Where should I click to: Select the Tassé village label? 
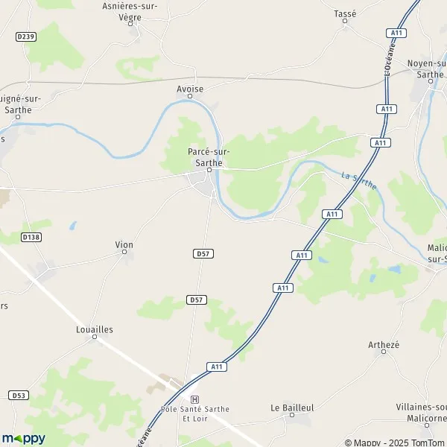coord(345,13)
